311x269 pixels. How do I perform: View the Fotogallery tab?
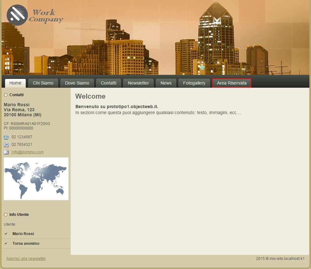pyautogui.click(x=194, y=83)
